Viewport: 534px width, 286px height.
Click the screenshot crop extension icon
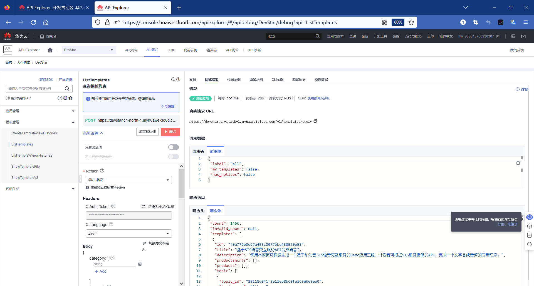[x=475, y=22]
